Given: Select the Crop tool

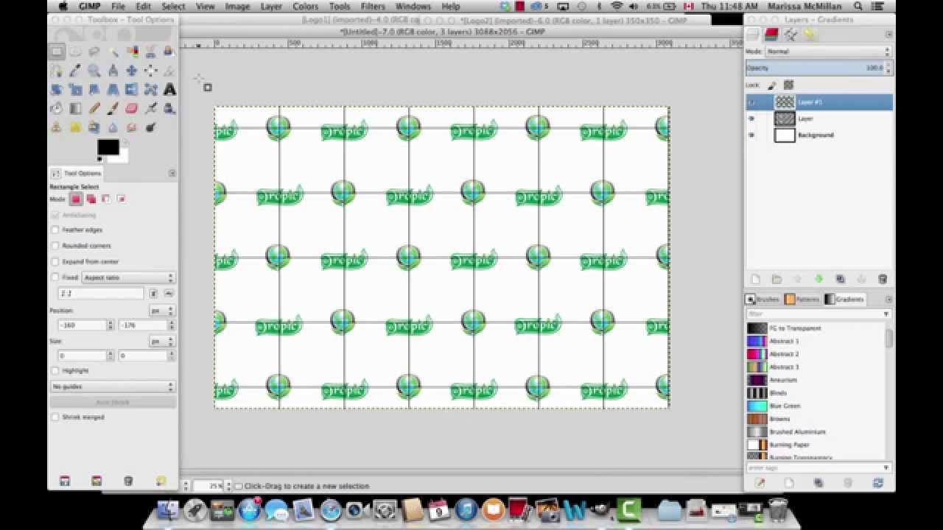Looking at the screenshot, I should pyautogui.click(x=169, y=71).
